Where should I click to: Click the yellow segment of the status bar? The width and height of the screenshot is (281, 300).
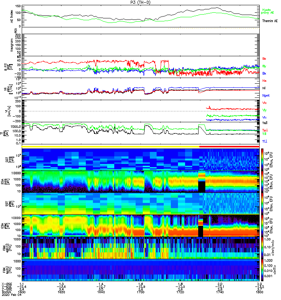(x=111, y=147)
